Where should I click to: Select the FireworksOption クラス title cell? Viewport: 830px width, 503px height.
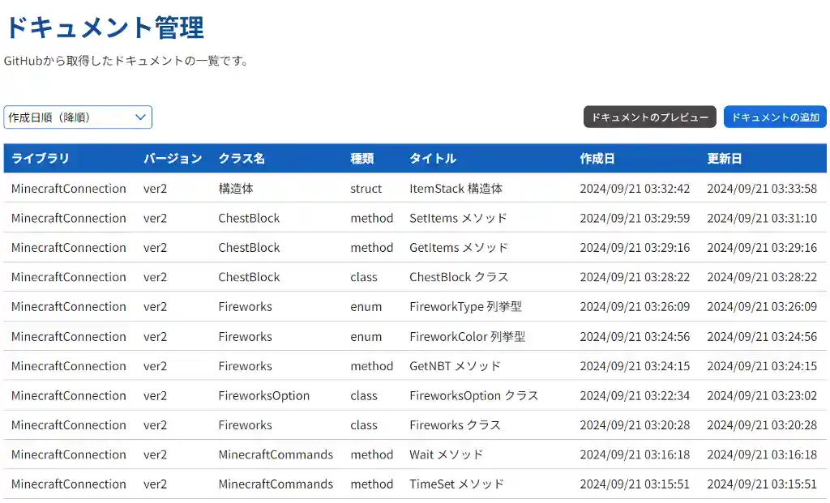[x=474, y=395]
